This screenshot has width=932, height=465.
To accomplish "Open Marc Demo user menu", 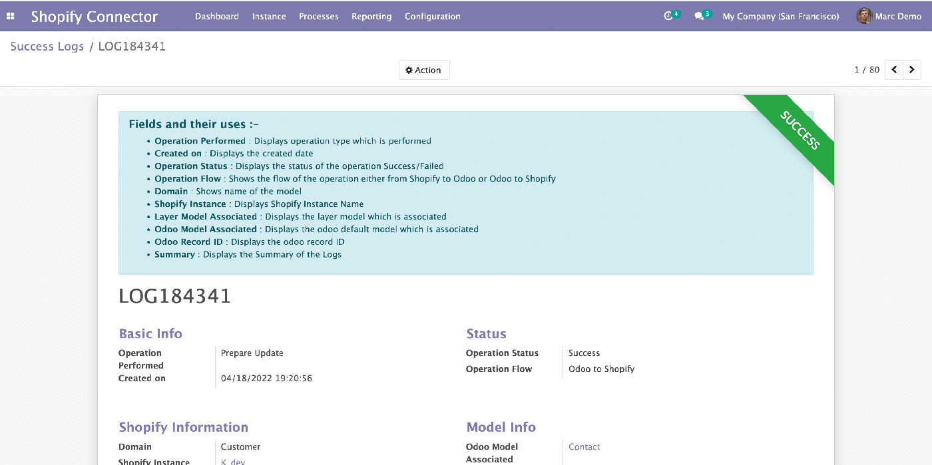I will tap(889, 16).
